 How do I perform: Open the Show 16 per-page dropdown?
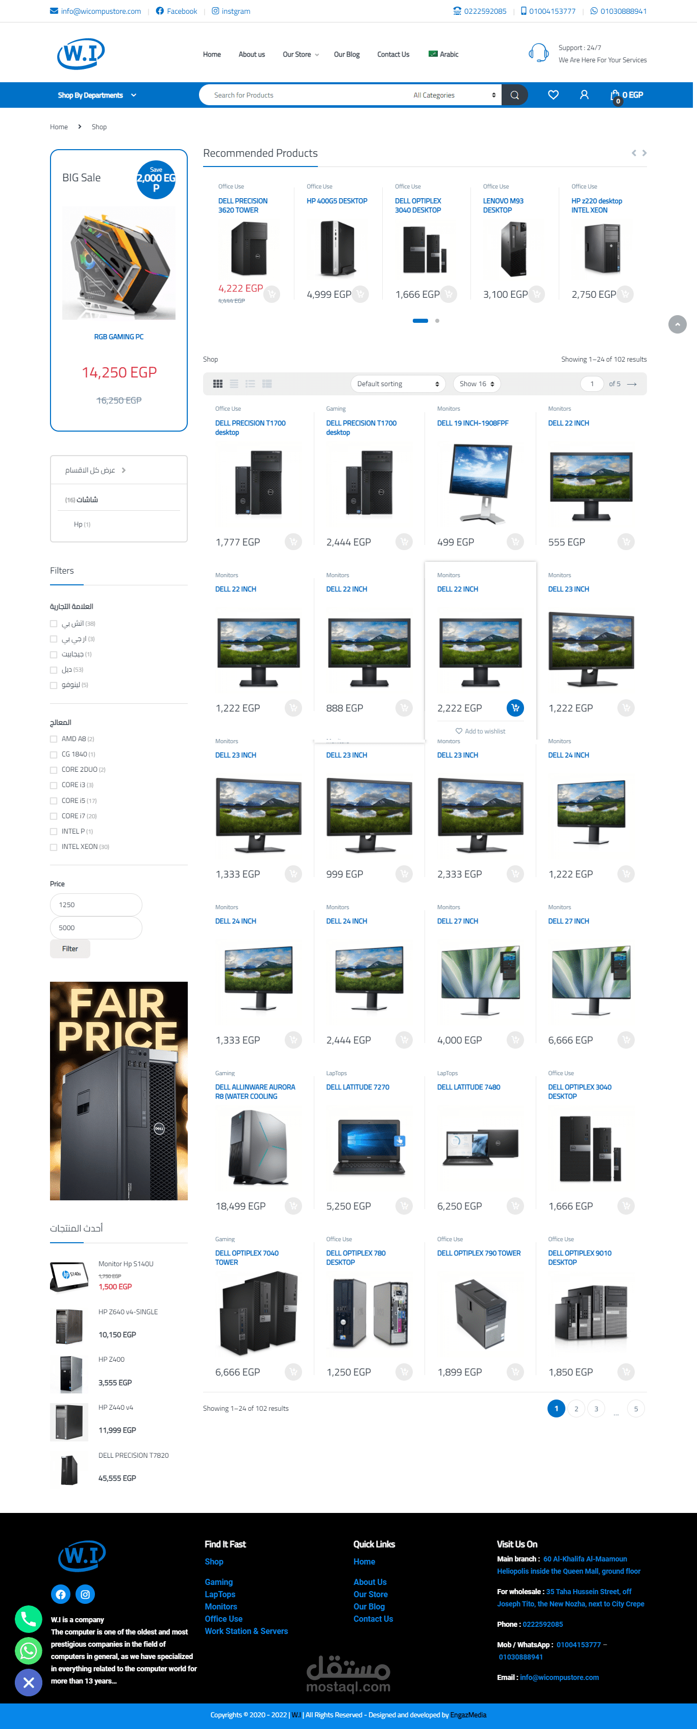coord(477,384)
